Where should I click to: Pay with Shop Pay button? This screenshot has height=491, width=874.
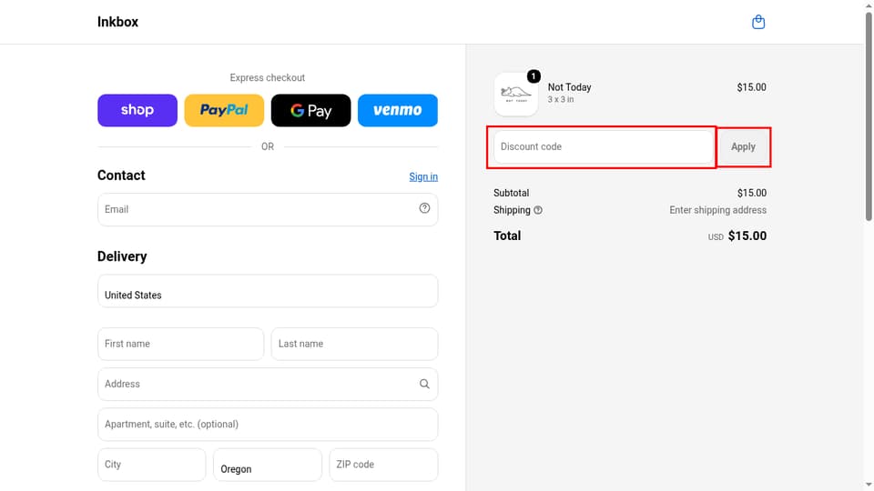(x=137, y=110)
